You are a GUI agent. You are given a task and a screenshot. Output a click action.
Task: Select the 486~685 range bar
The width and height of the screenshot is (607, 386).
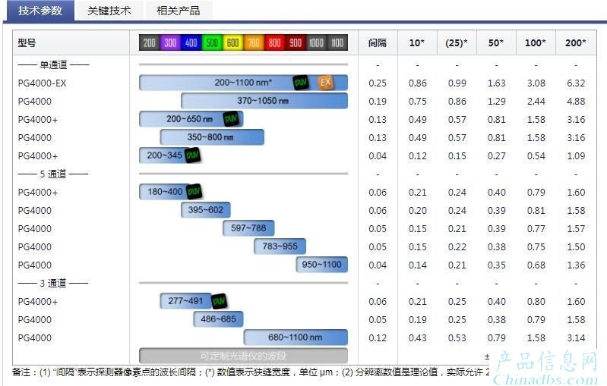(218, 319)
